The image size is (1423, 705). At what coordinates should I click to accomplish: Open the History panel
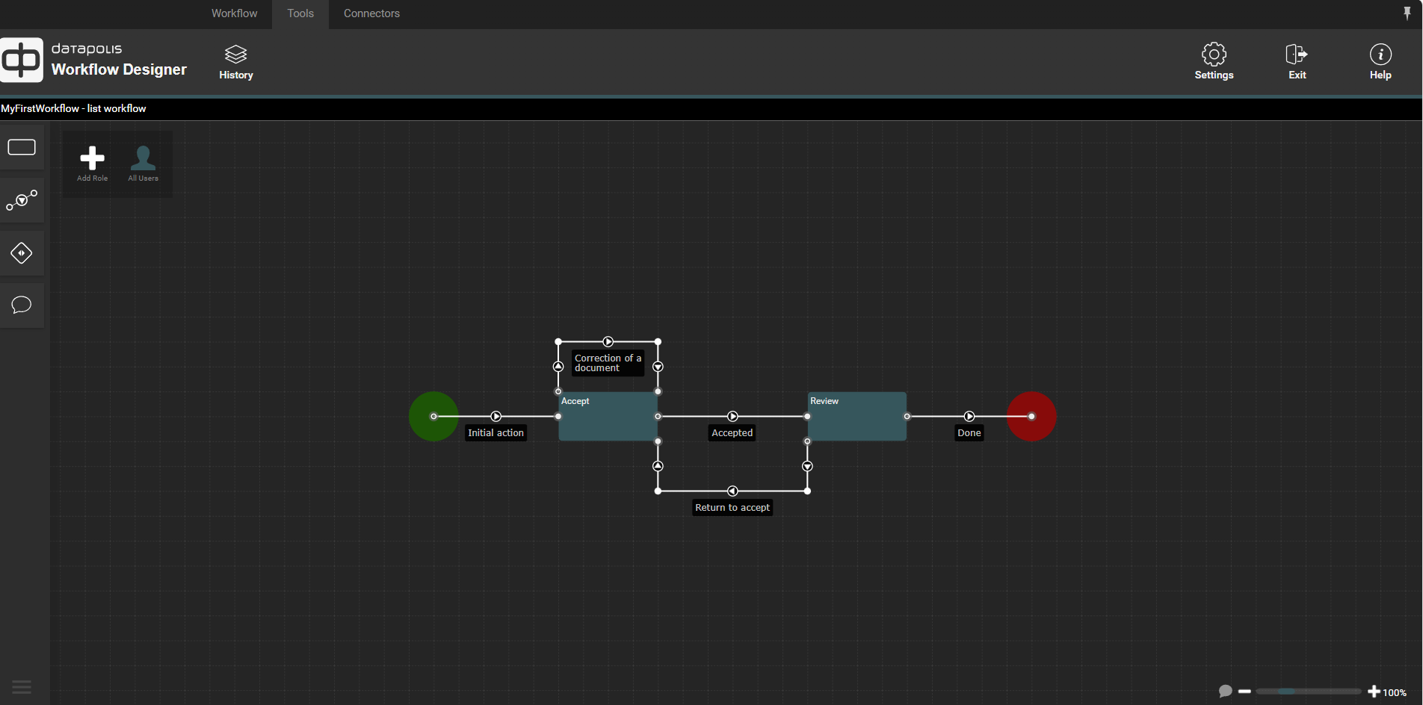235,62
